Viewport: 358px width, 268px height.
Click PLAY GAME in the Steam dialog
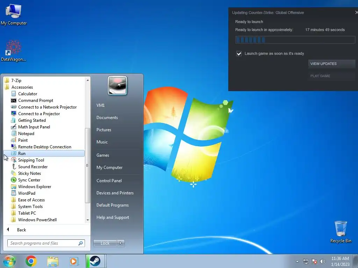(x=331, y=76)
